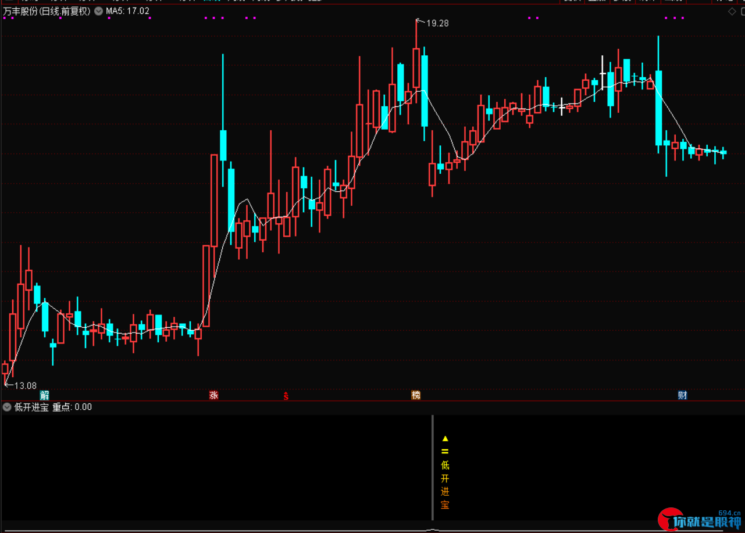
Task: Click the 万丰股份(日线,前复权) chart title
Action: click(47, 10)
